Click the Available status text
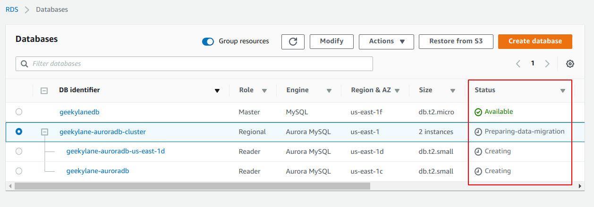594x207 pixels. pyautogui.click(x=499, y=111)
